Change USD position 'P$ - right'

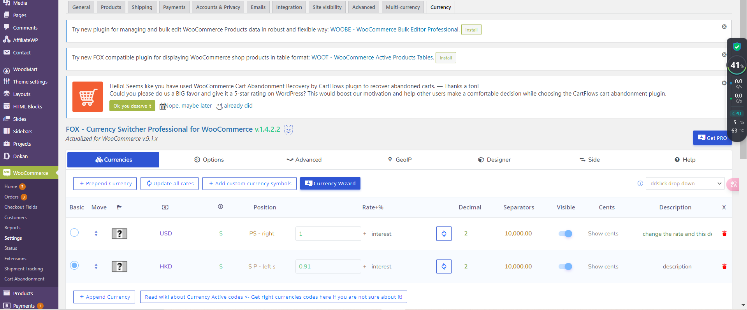tap(262, 233)
